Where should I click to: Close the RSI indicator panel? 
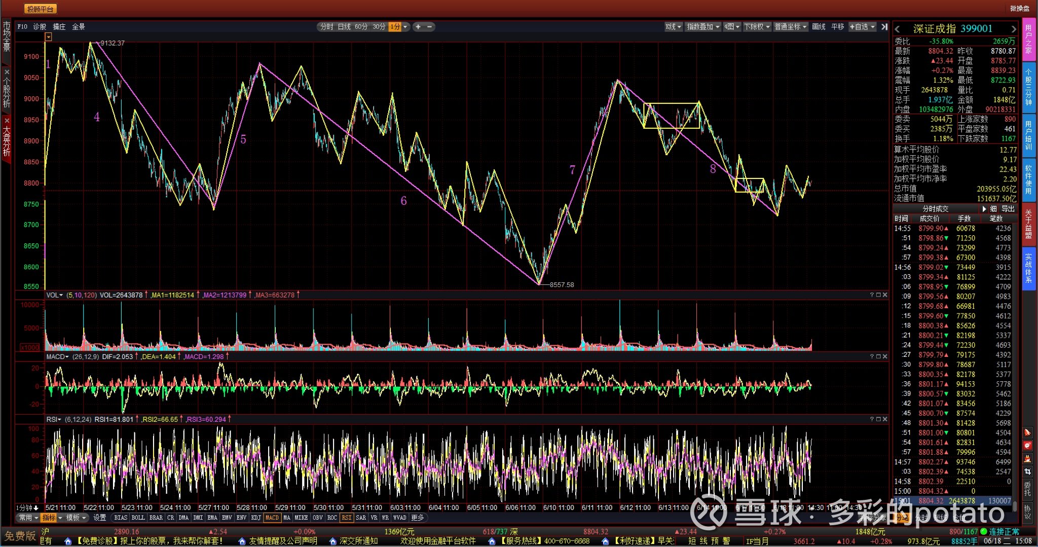click(885, 419)
